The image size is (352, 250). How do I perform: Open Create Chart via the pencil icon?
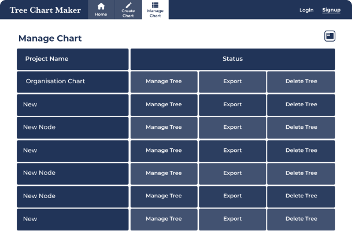128,6
